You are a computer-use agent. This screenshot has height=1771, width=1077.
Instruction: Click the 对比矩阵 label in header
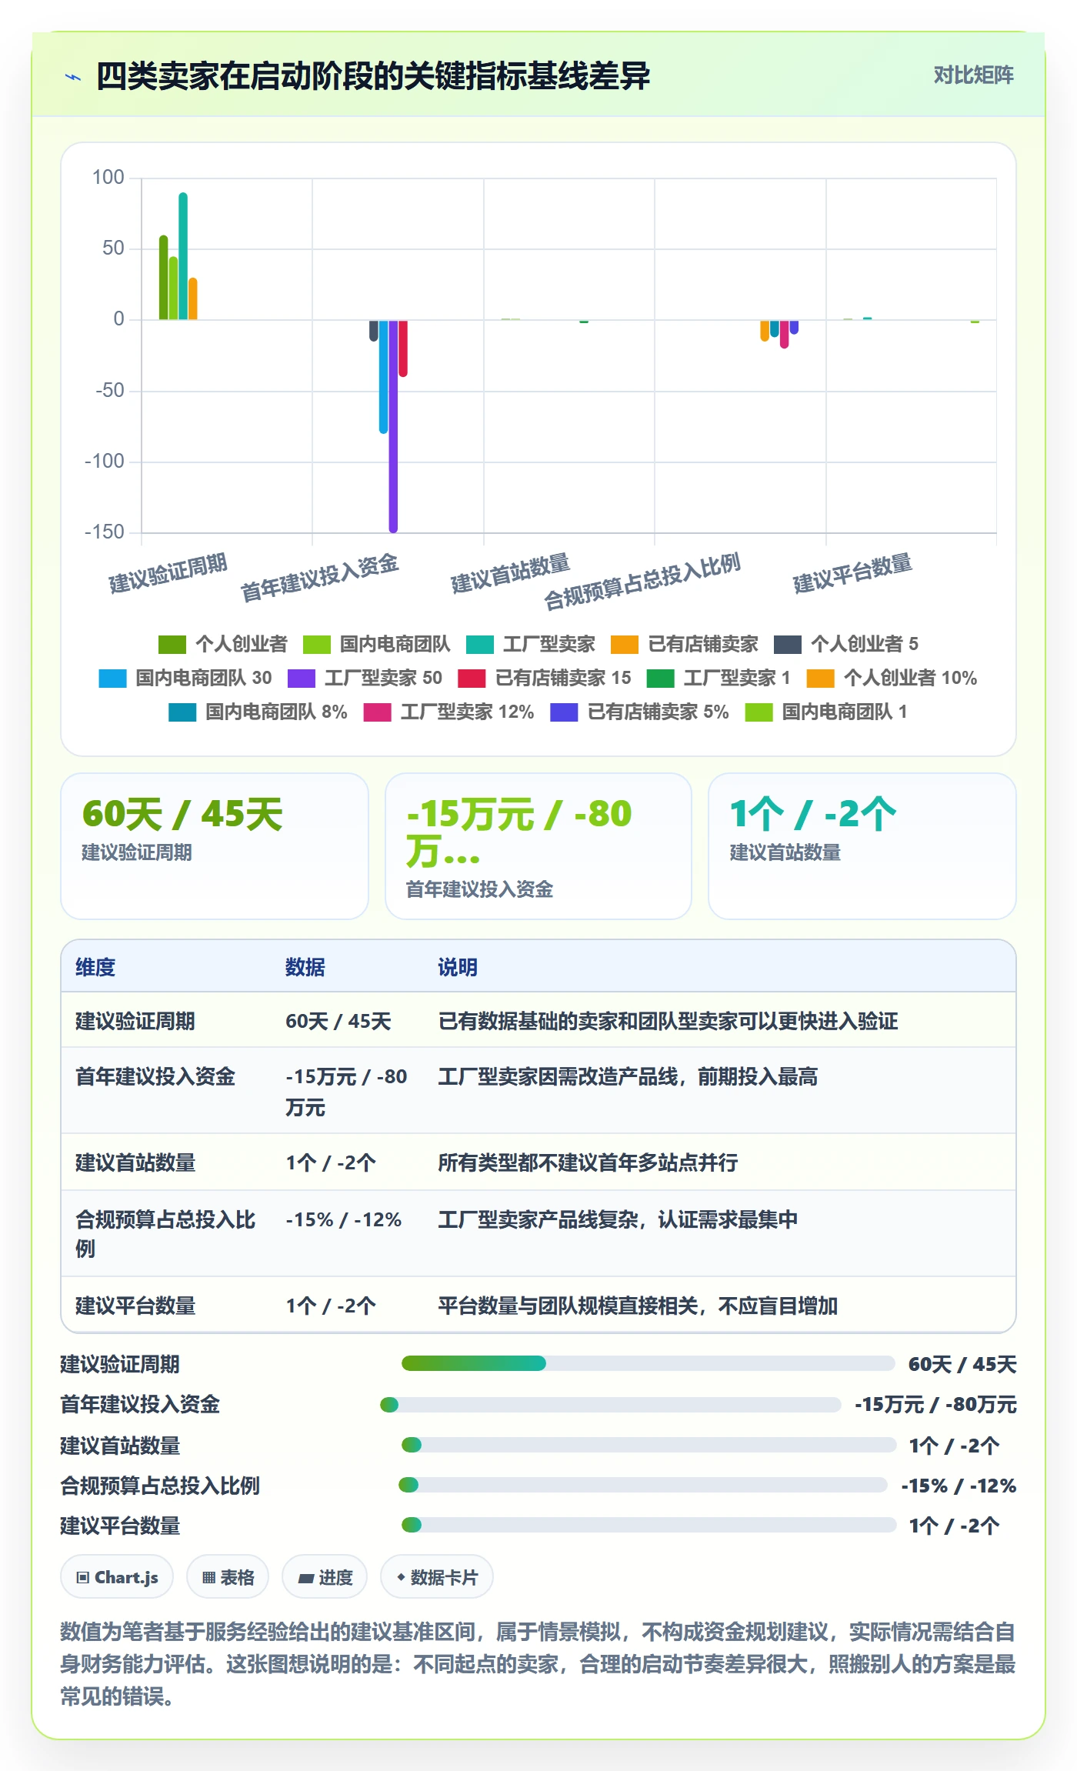(x=973, y=75)
